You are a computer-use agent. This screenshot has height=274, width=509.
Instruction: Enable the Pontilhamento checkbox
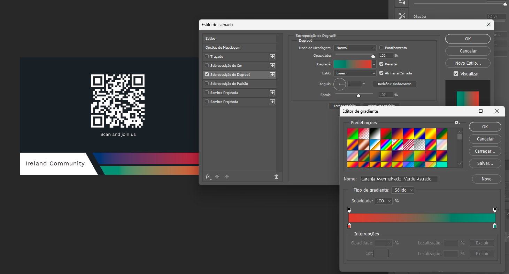381,48
